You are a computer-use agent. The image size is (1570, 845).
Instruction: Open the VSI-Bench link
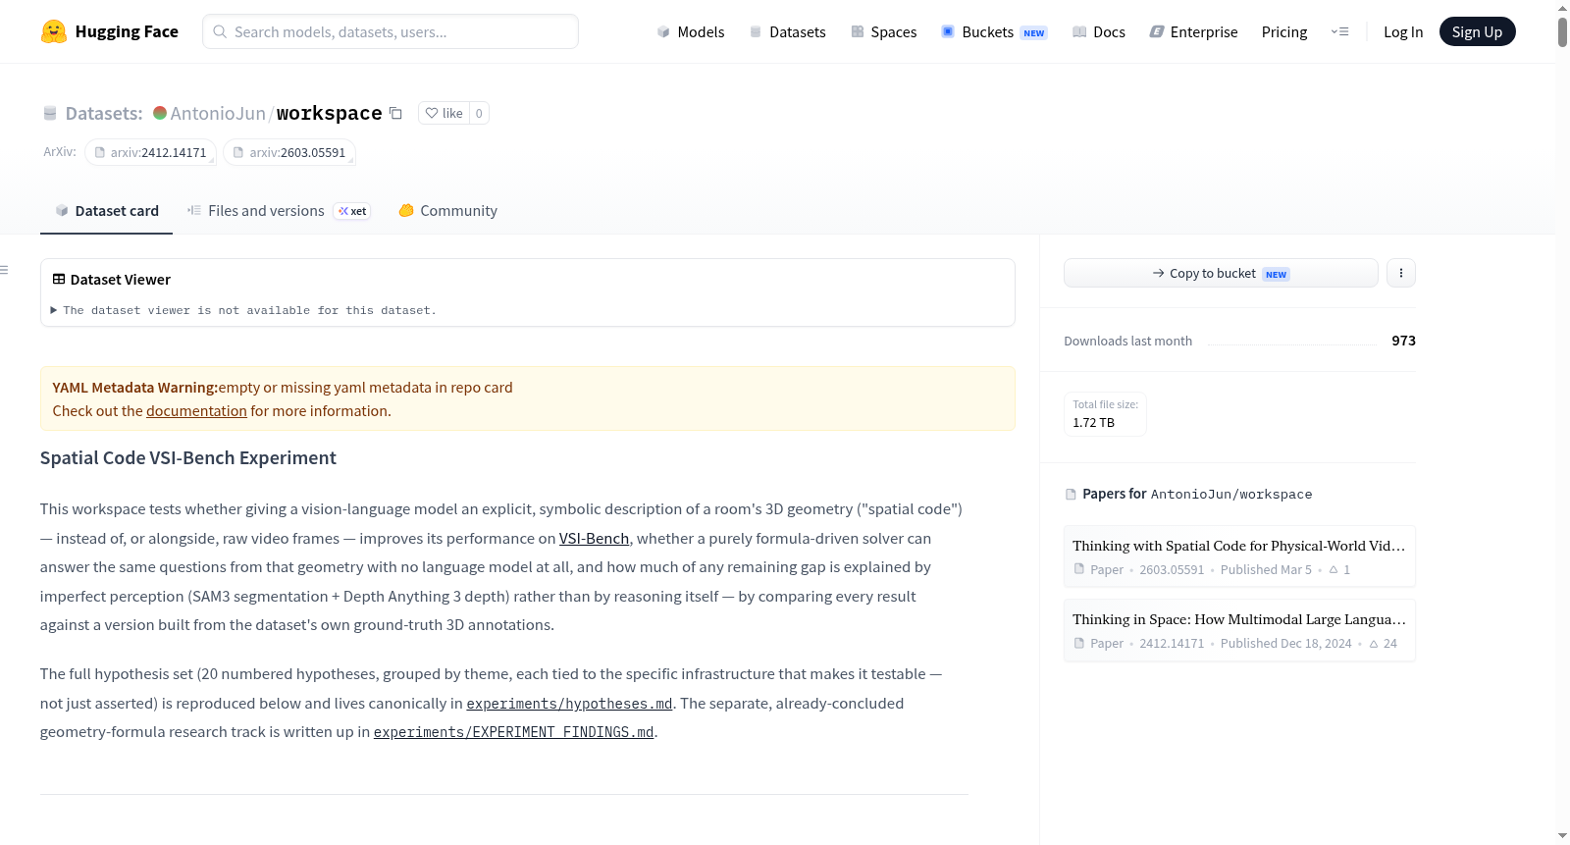click(x=594, y=539)
